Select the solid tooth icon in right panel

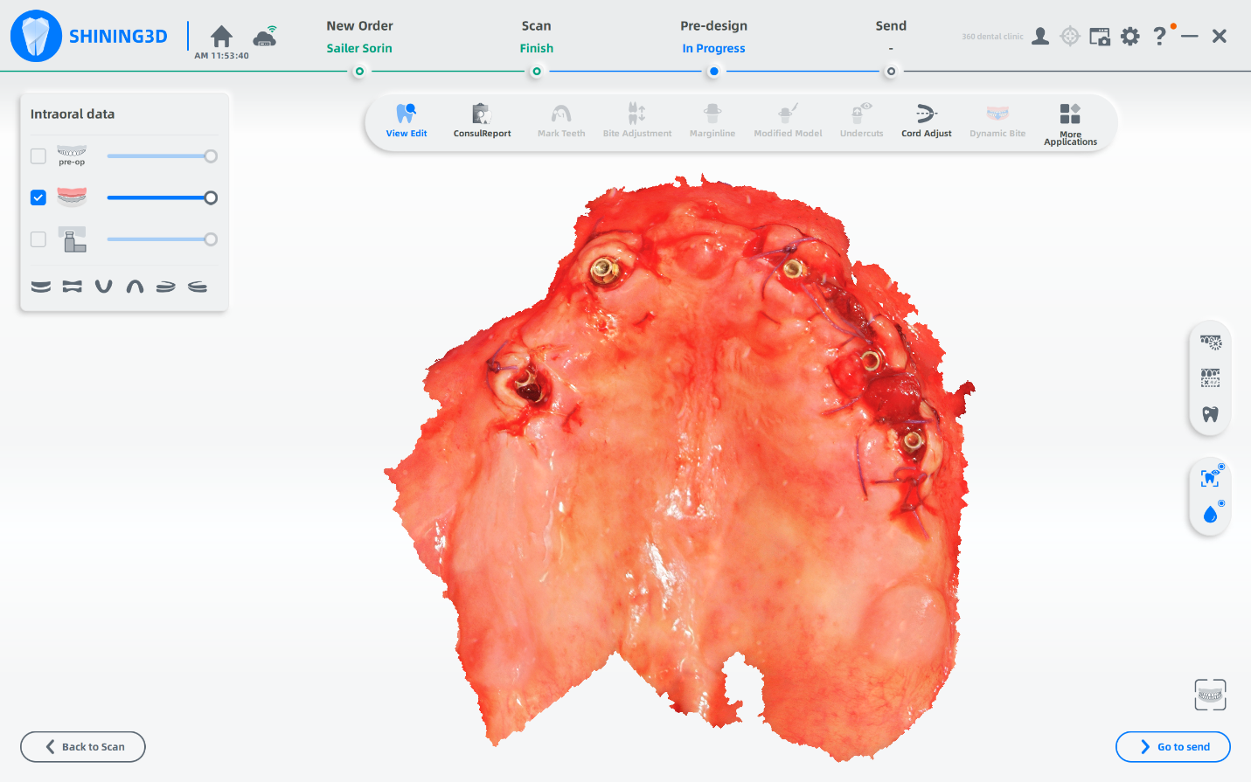pos(1210,414)
